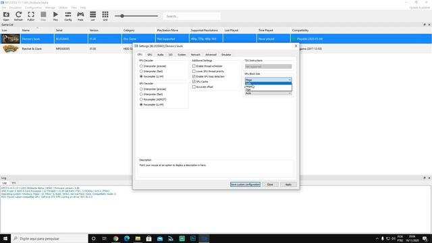
Task: Select SPU Recompiler (LLVM) radio button
Action: pyautogui.click(x=141, y=105)
